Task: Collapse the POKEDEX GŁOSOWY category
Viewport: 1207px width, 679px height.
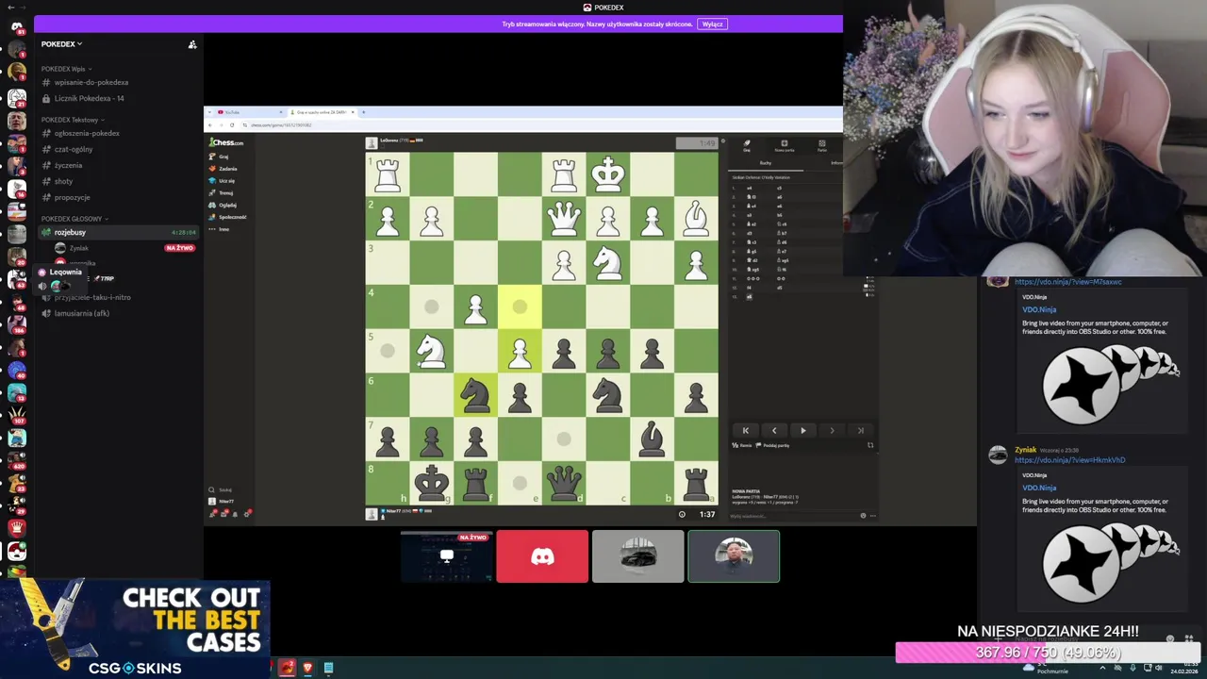Action: (x=74, y=219)
